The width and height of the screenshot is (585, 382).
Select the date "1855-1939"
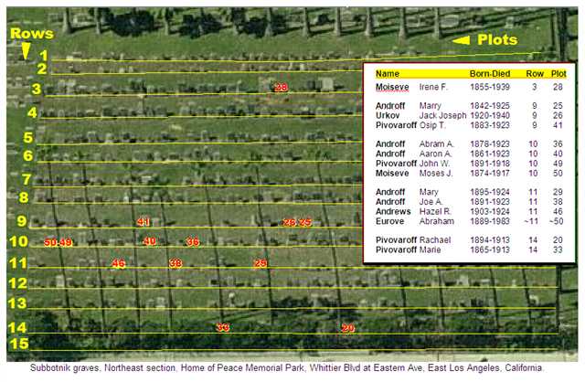490,87
